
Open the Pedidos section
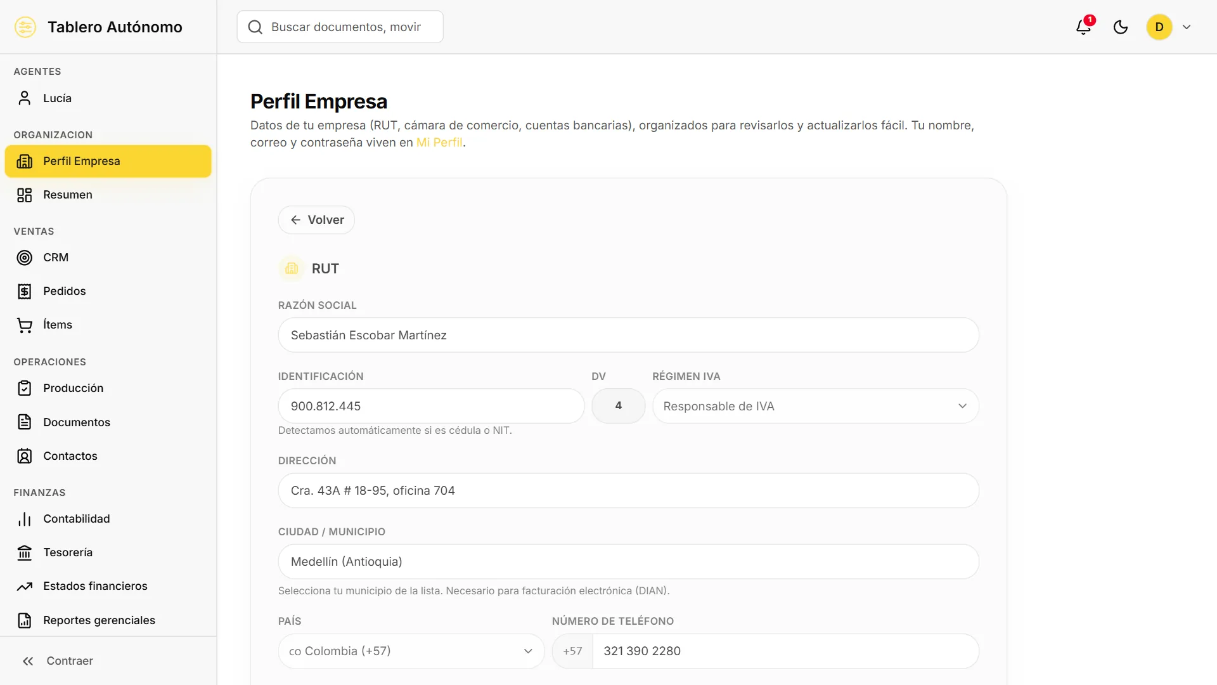coord(108,291)
